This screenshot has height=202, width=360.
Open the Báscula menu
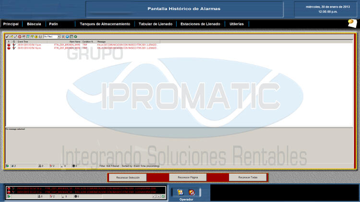coord(34,24)
